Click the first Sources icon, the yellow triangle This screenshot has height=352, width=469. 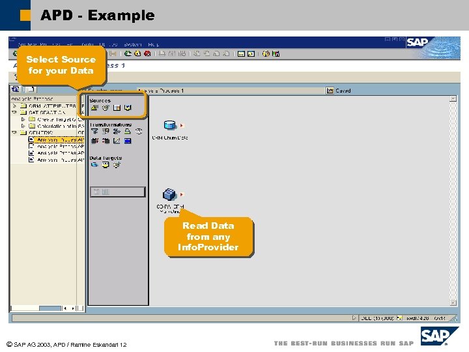click(x=94, y=108)
